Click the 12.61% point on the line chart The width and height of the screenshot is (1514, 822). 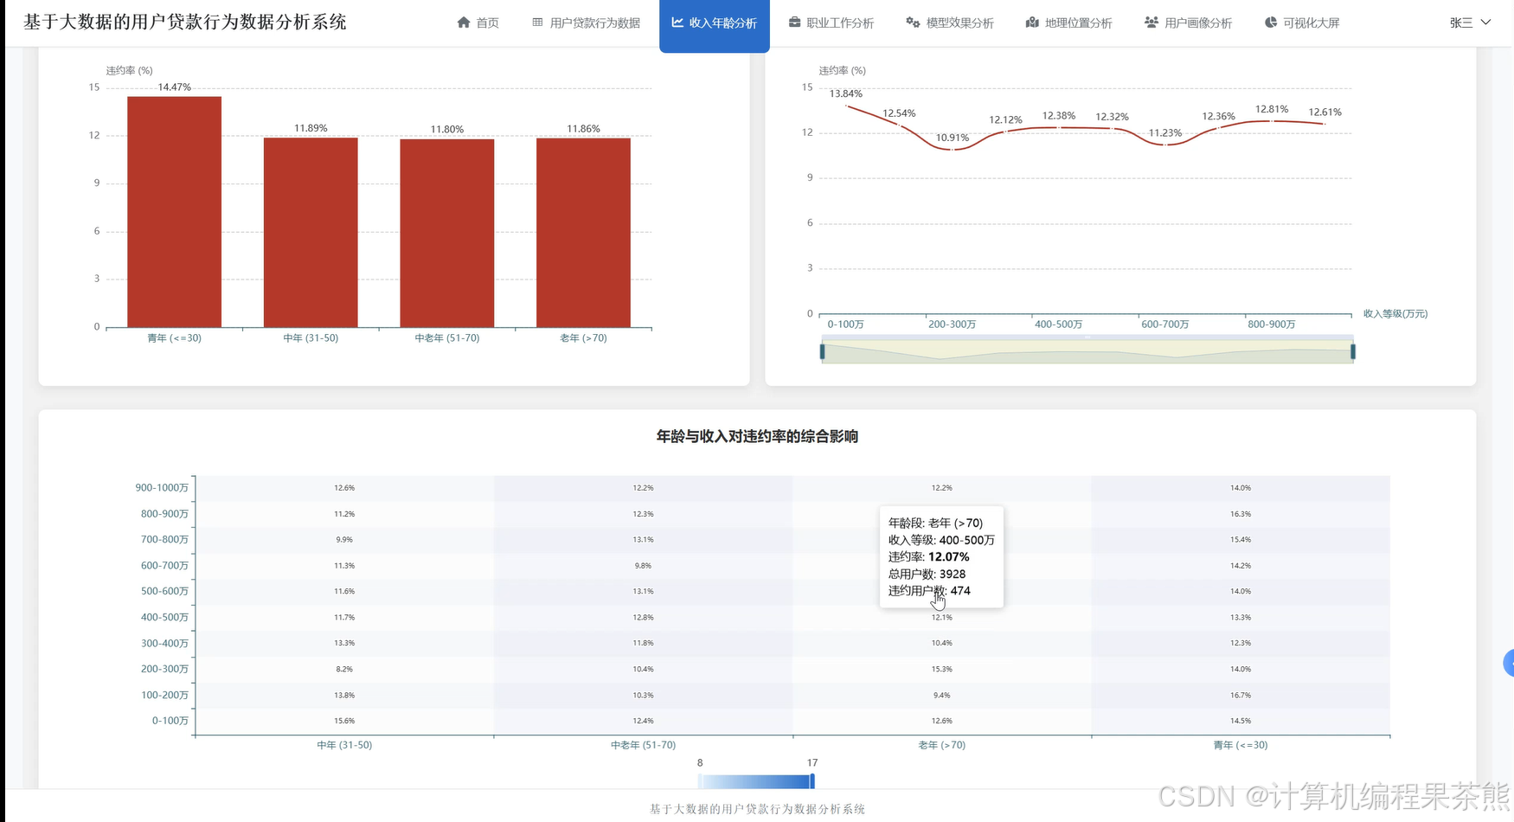[1325, 124]
